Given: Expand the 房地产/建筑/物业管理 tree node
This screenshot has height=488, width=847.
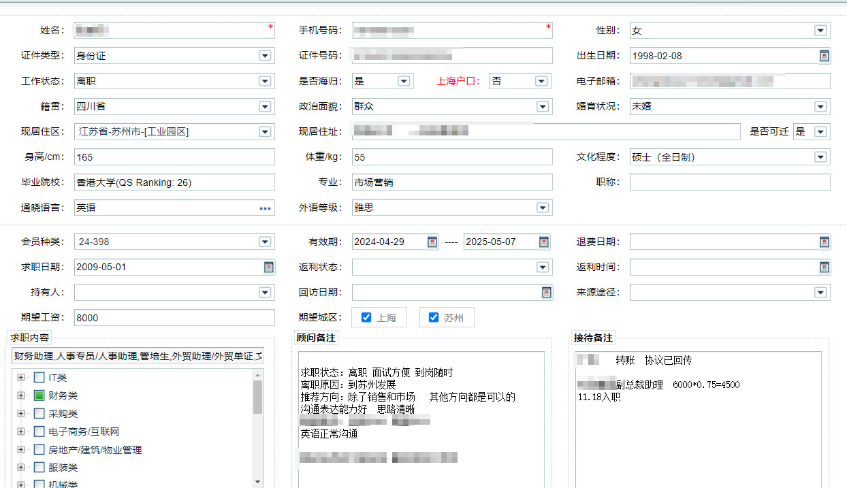Looking at the screenshot, I should (x=21, y=449).
